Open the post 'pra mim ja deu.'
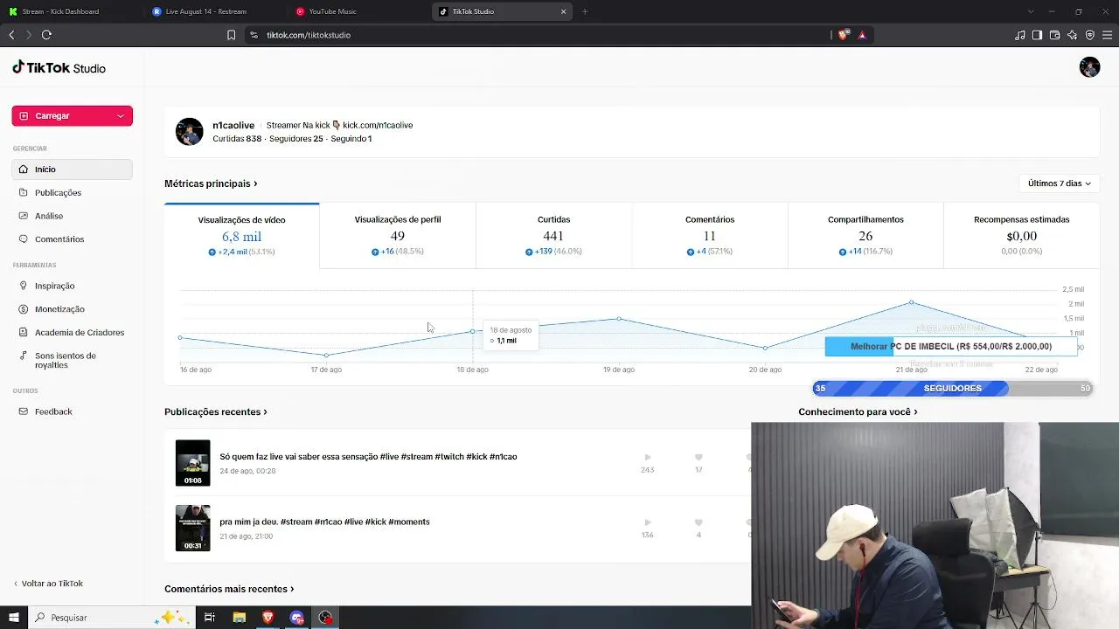 (324, 522)
